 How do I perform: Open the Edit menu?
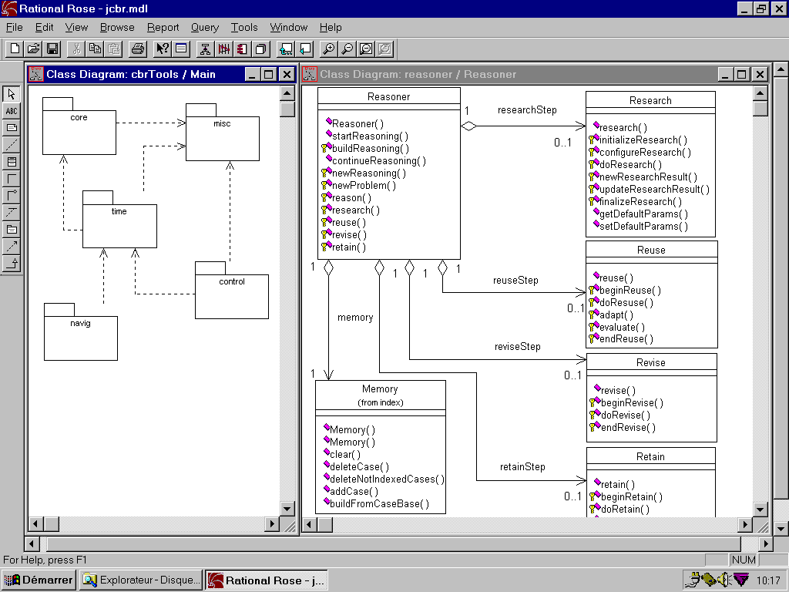tap(44, 27)
